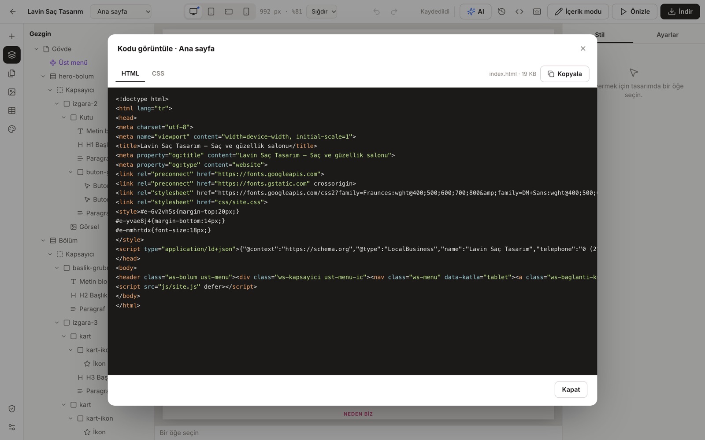
Task: Click the Önizle preview button
Action: tap(634, 11)
